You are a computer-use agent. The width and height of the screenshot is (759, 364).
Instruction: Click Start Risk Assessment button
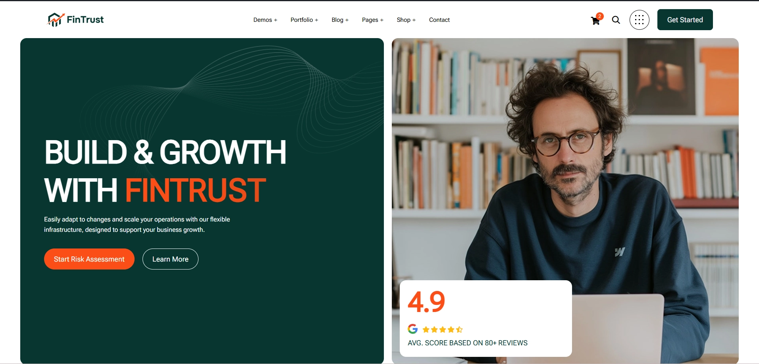tap(89, 259)
